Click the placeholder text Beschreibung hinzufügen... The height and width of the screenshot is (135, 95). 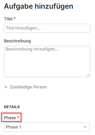32,49
